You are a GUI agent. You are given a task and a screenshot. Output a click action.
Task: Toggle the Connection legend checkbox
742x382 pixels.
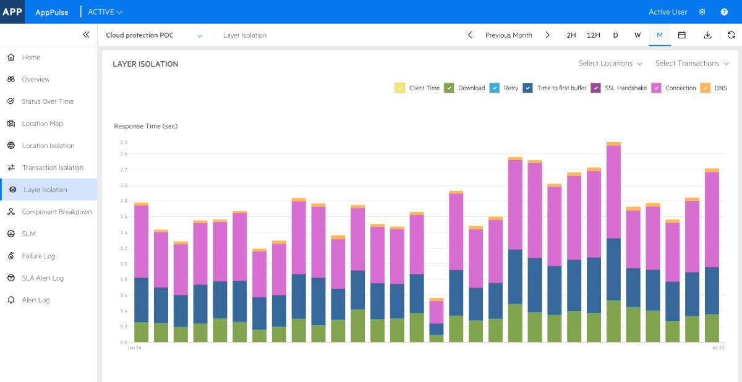(x=657, y=88)
